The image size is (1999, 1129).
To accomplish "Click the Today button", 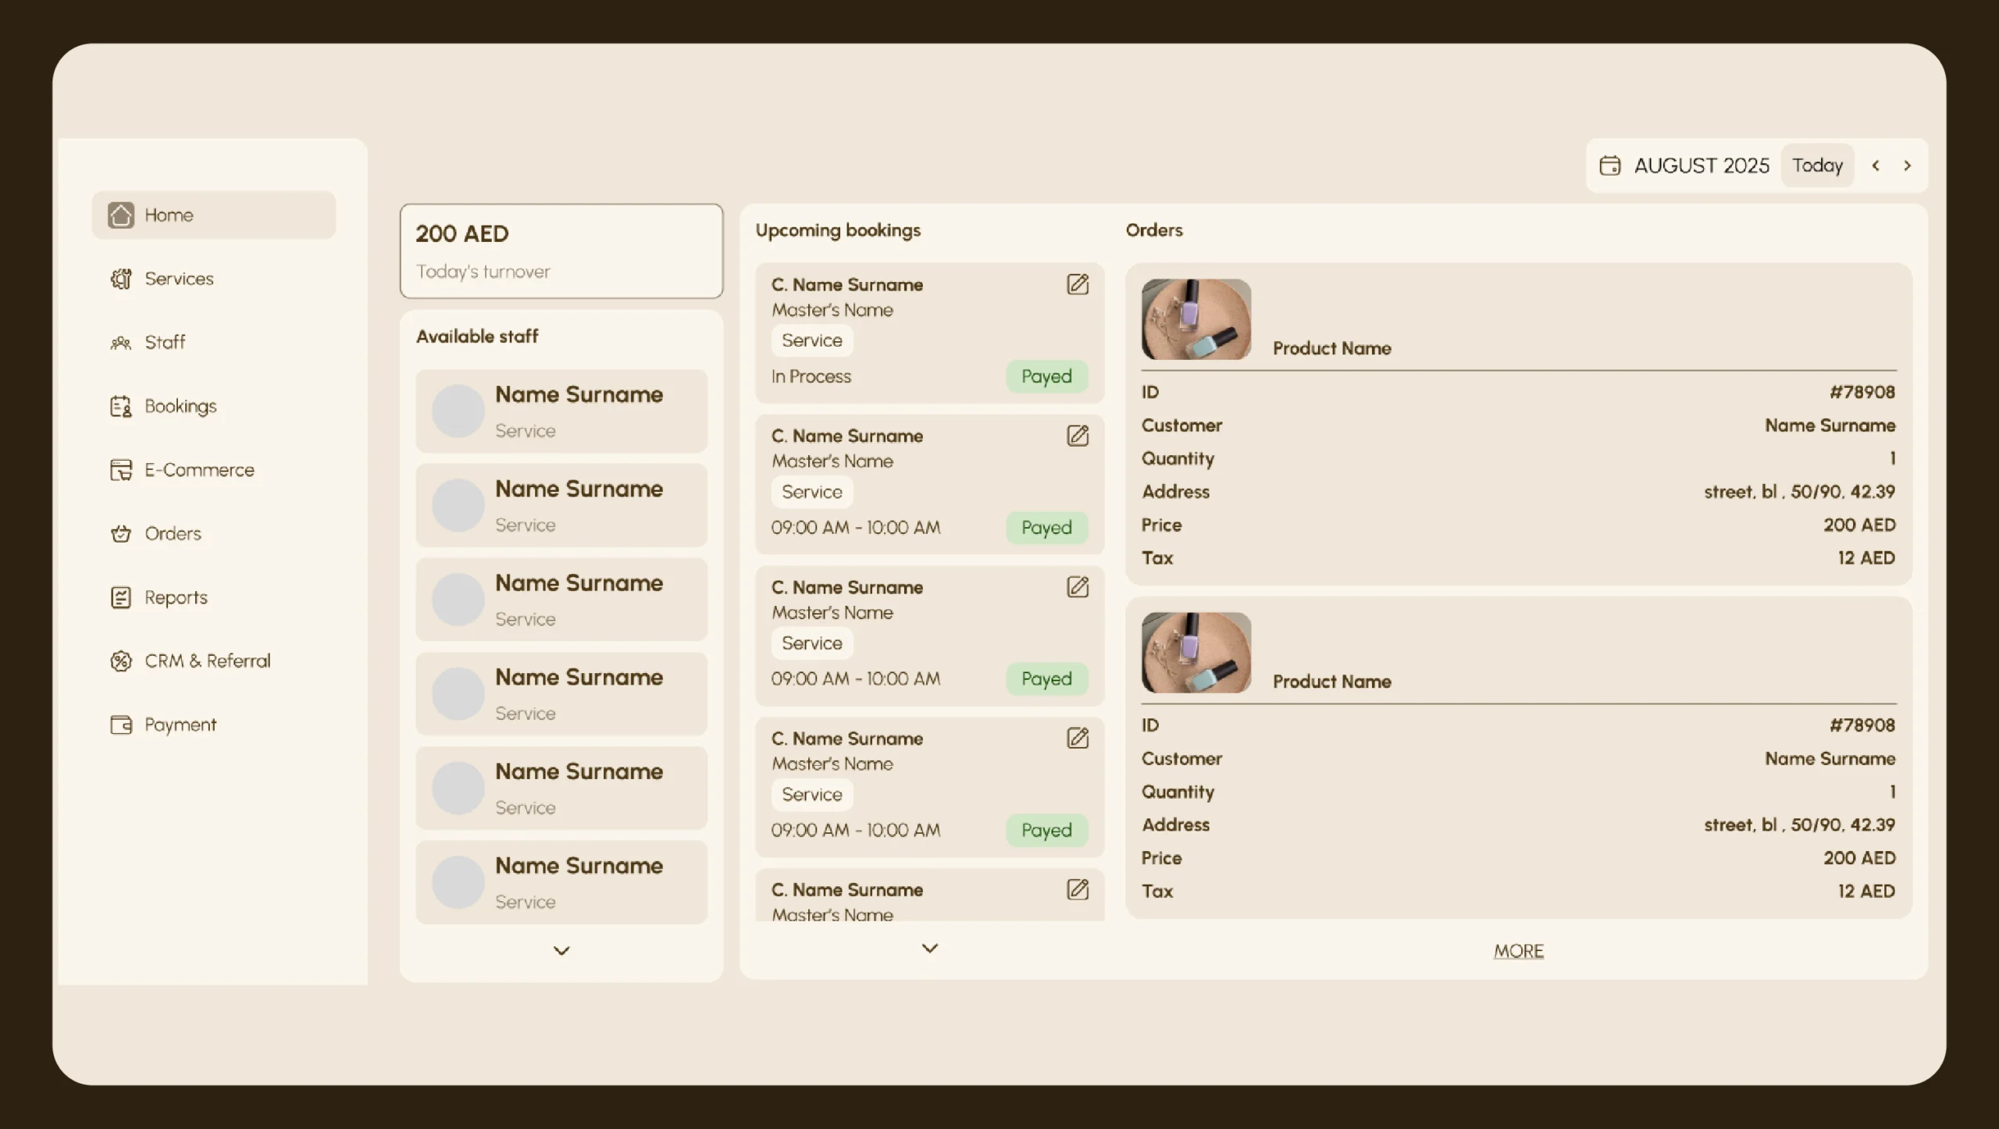I will (x=1817, y=166).
